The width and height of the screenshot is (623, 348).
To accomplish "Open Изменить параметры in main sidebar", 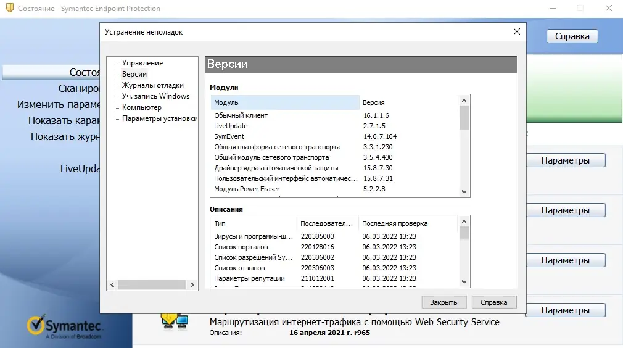I will click(59, 104).
